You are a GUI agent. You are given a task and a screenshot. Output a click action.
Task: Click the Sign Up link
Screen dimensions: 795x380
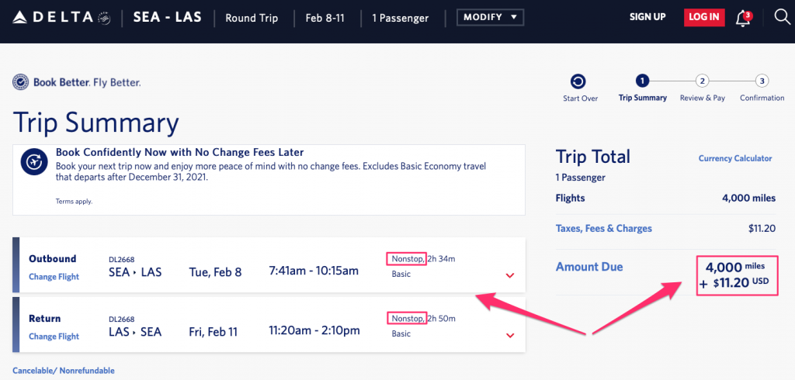click(647, 17)
